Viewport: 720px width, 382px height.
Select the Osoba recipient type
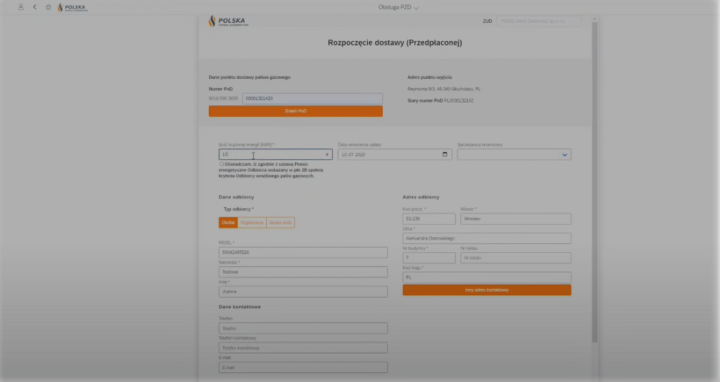coord(228,223)
